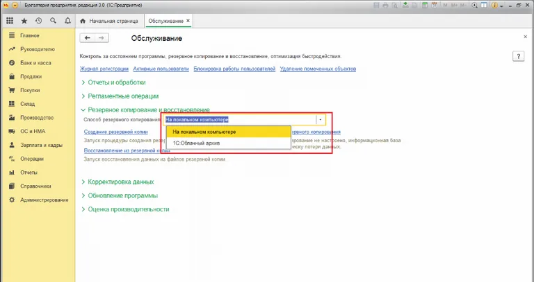The width and height of the screenshot is (534, 282).
Task: Click the 1C main menu dropdown icon in title bar
Action: [x=15, y=6]
